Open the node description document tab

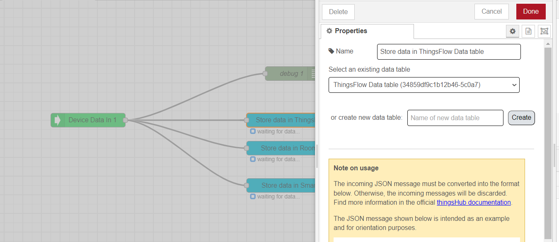click(528, 31)
